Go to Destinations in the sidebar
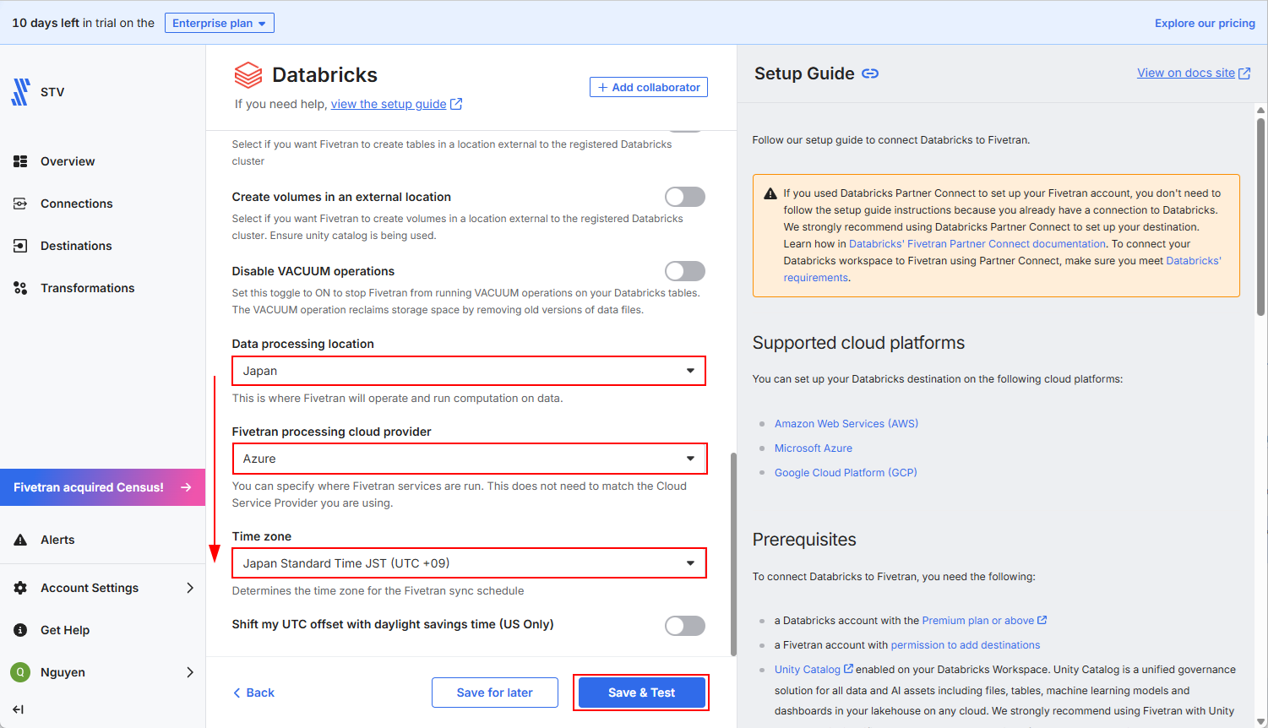Screen dimensions: 1268x728 tap(76, 246)
